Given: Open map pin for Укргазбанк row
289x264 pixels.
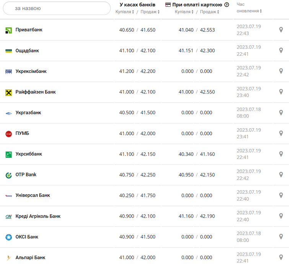Looking at the screenshot, I should [281, 113].
